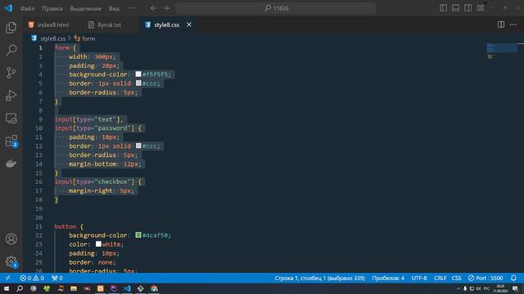Open the #f5f5f5 color swatch picker

(x=138, y=74)
